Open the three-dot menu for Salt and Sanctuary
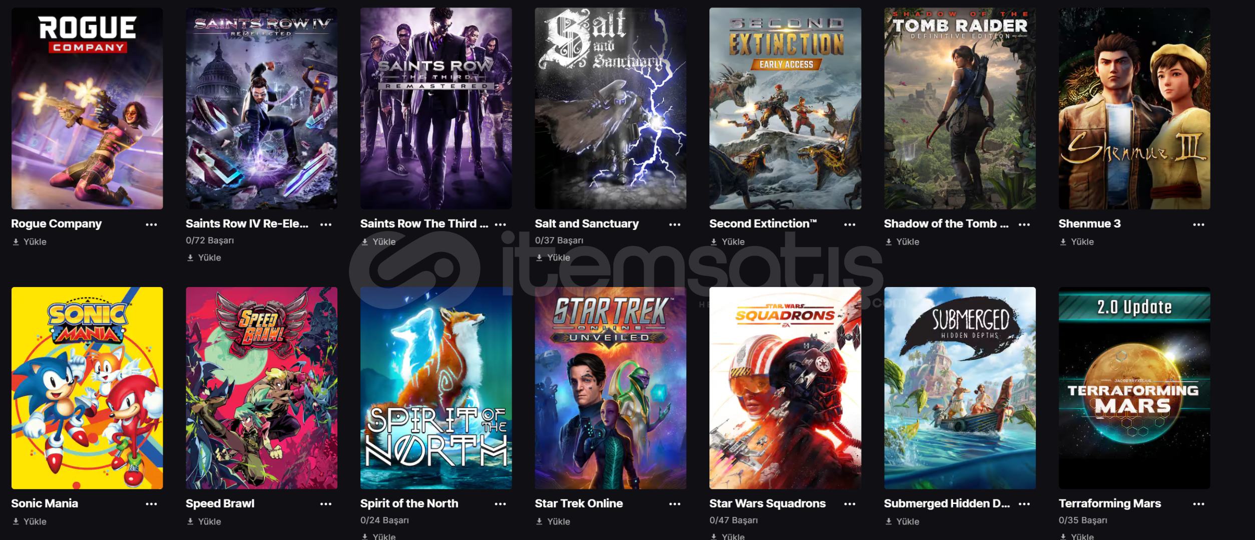Screen dimensions: 1255x540 point(675,224)
